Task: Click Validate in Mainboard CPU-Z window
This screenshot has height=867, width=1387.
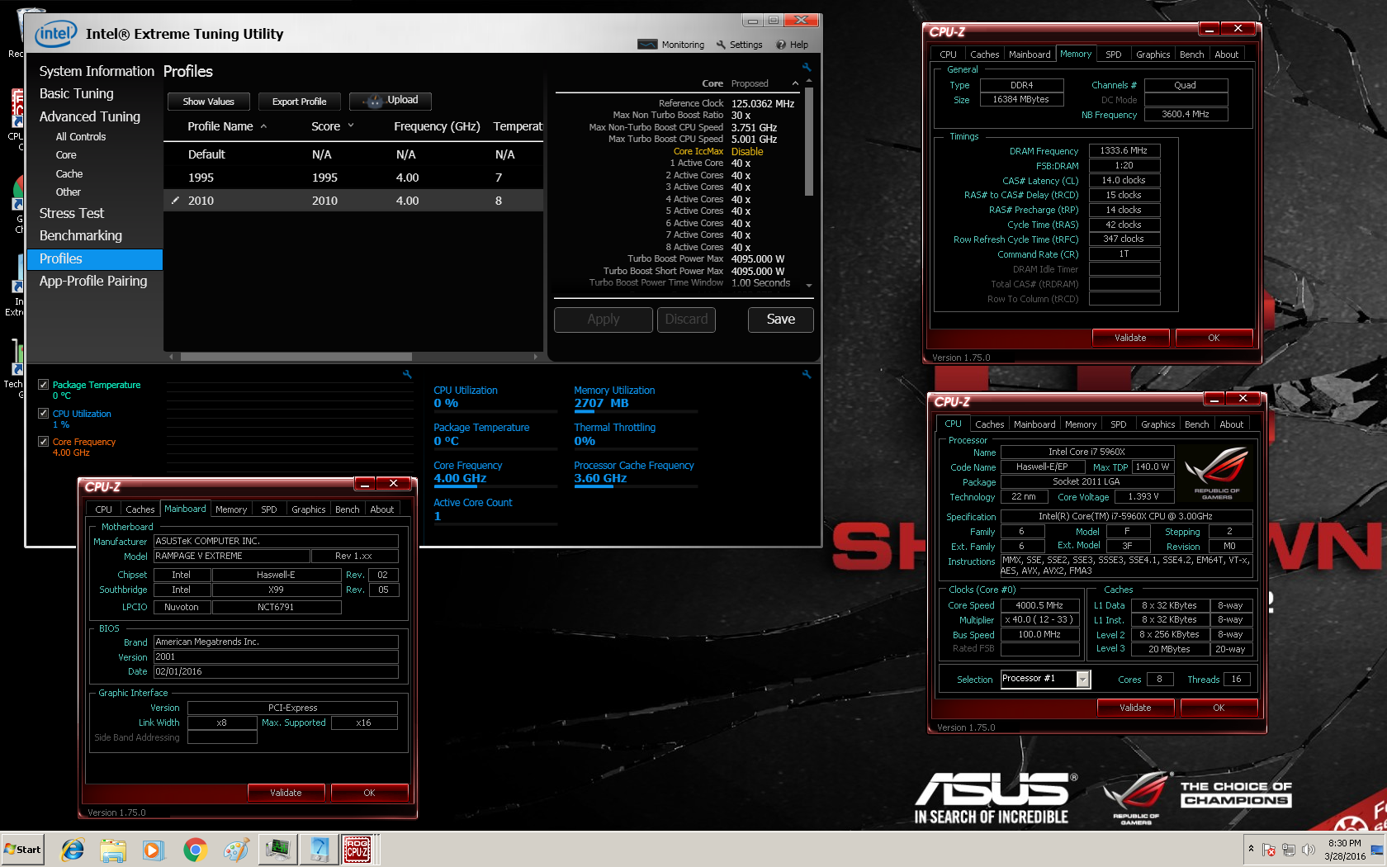Action: (286, 793)
